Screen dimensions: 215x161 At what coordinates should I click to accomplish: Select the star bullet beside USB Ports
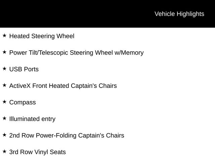4,68
